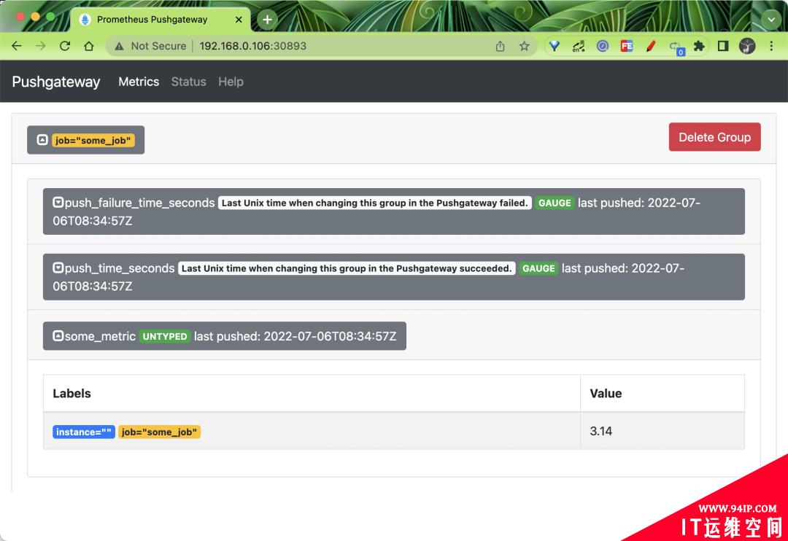Close the Prometheus Pushgateway tab

coord(239,20)
